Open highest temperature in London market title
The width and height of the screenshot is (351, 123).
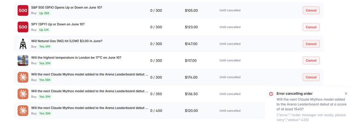click(76, 58)
